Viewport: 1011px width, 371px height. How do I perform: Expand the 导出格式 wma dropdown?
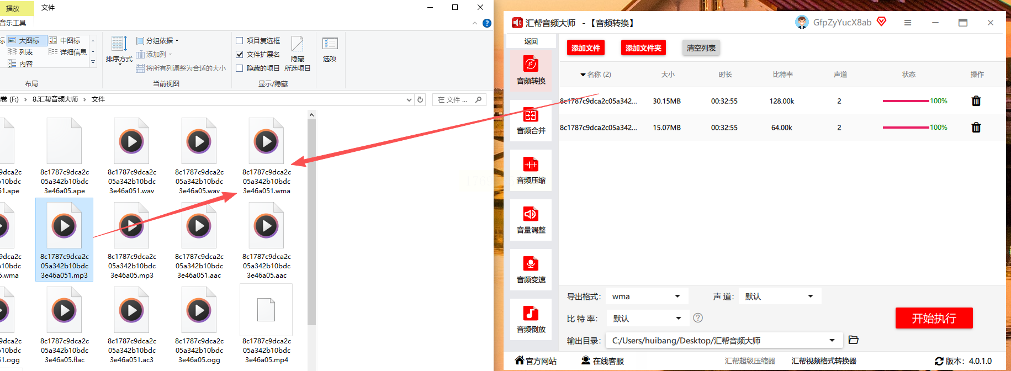[647, 296]
